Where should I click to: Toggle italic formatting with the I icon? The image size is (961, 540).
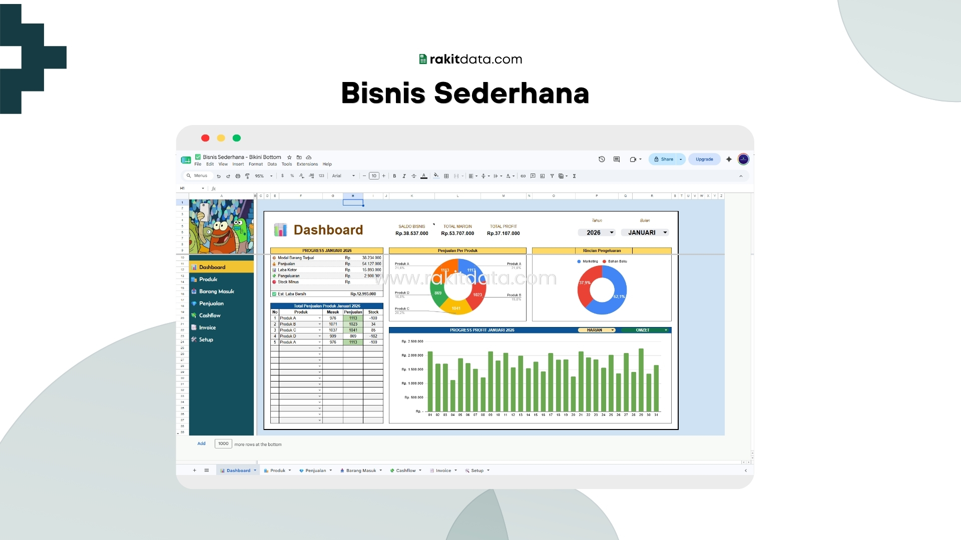pyautogui.click(x=404, y=176)
